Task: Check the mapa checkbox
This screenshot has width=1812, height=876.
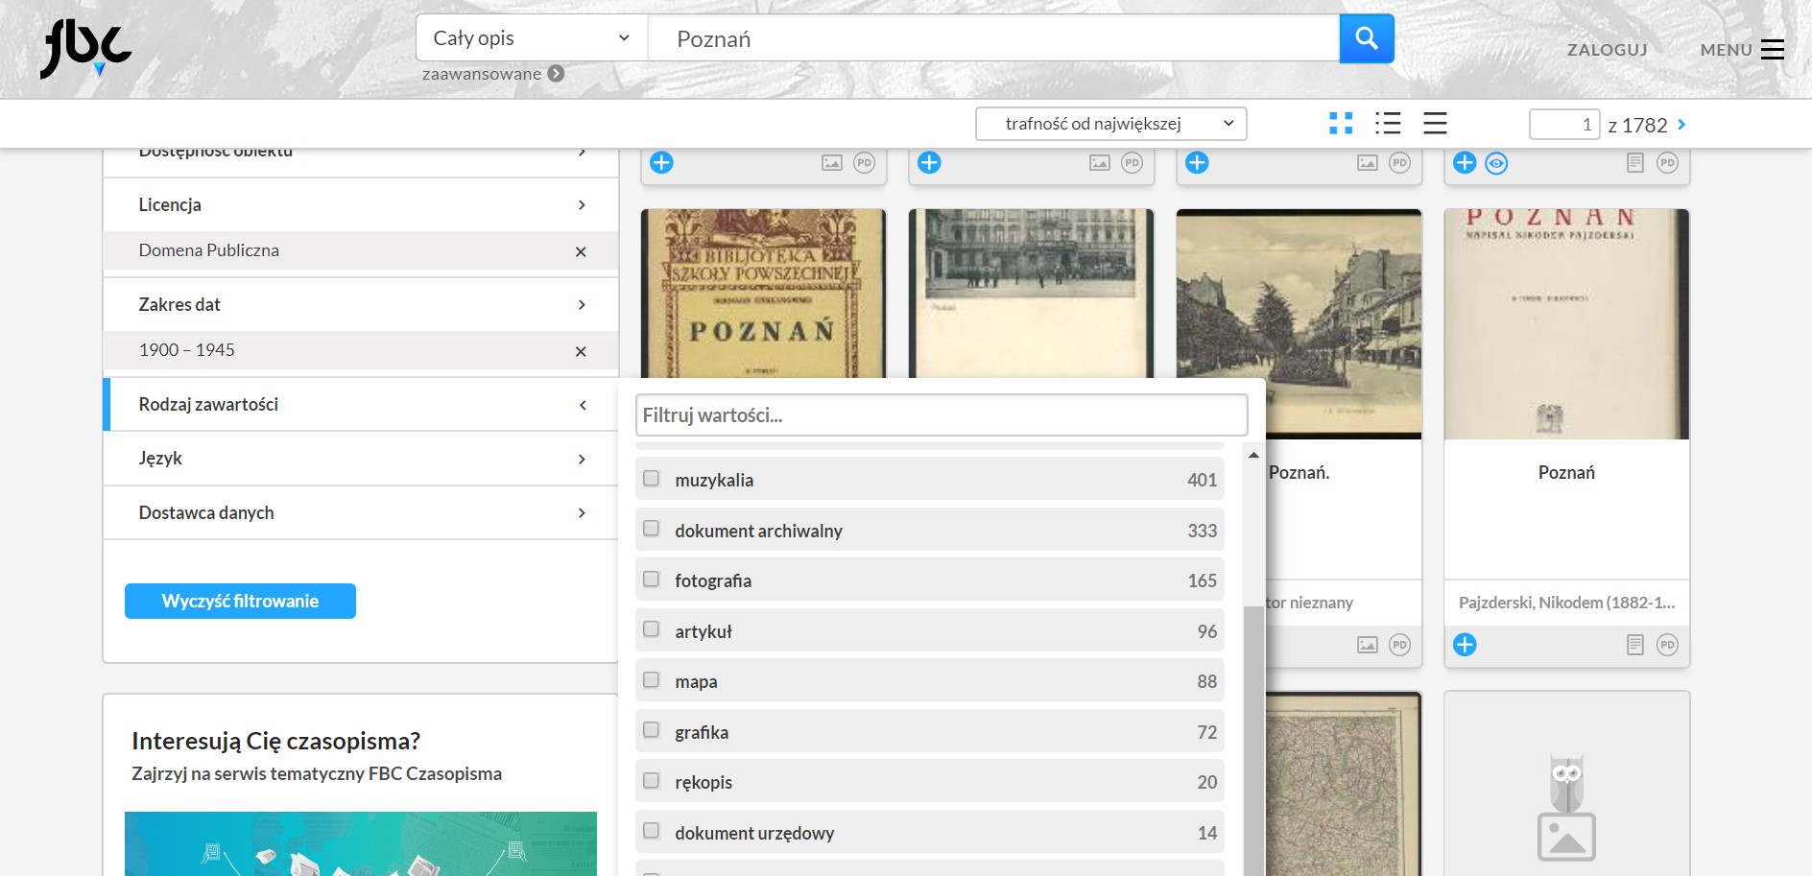Action: [x=651, y=679]
